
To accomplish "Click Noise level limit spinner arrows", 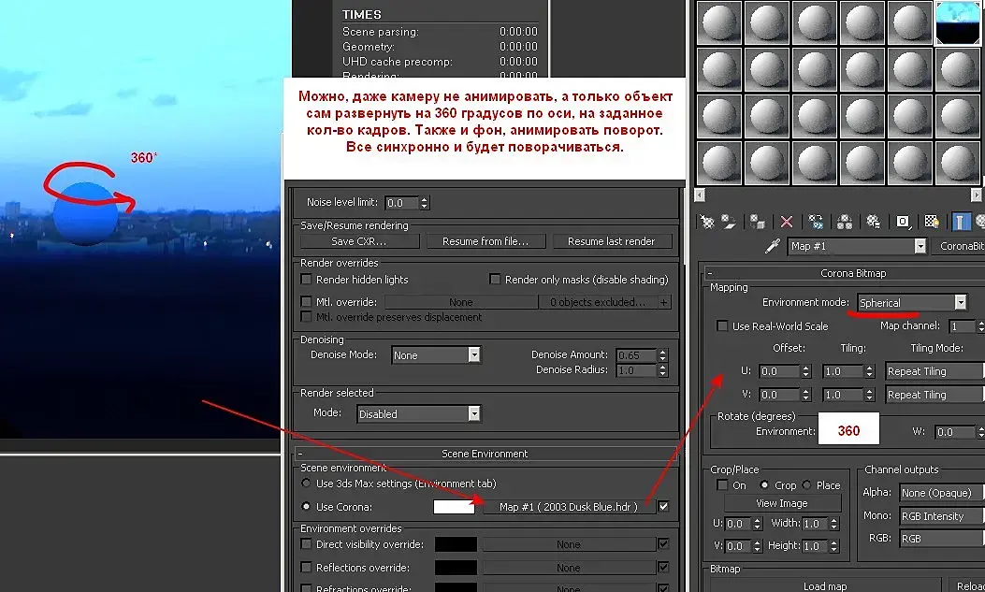I will pos(425,203).
